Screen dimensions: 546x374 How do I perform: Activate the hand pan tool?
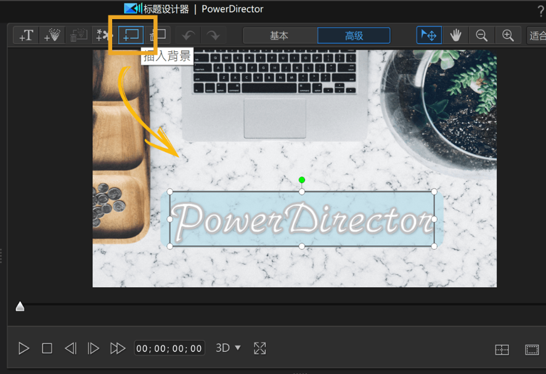coord(455,35)
